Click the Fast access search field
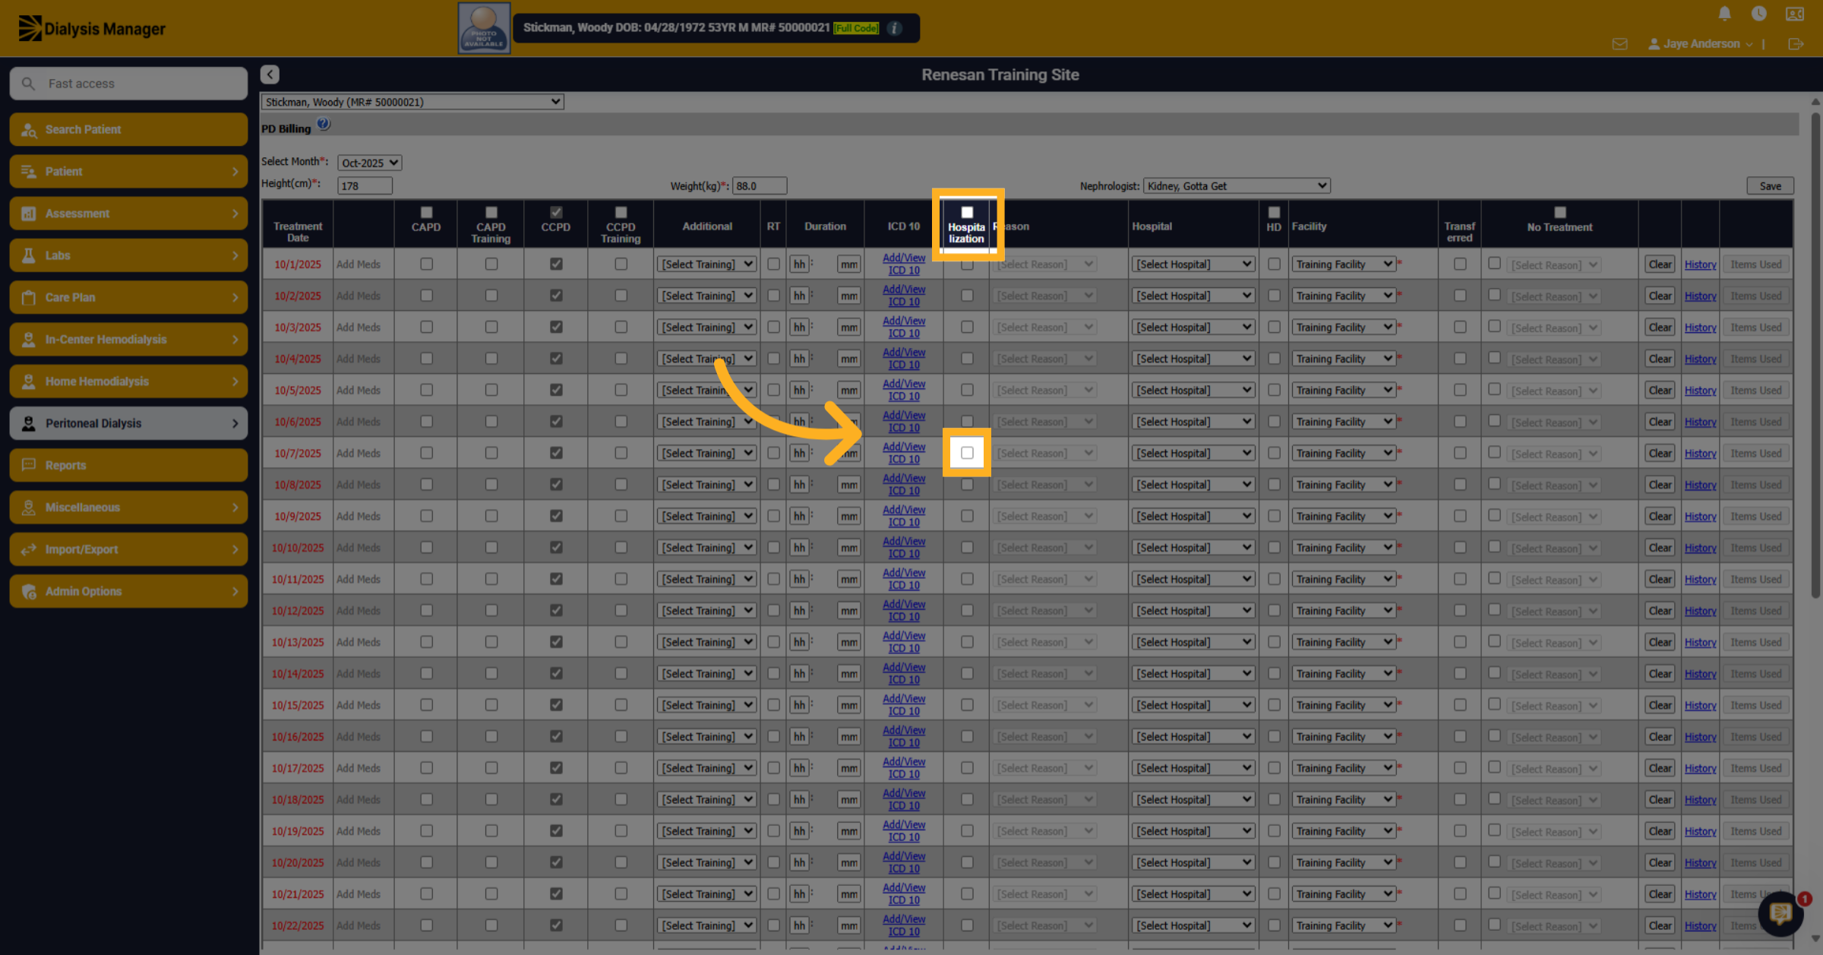This screenshot has height=955, width=1823. pyautogui.click(x=128, y=84)
